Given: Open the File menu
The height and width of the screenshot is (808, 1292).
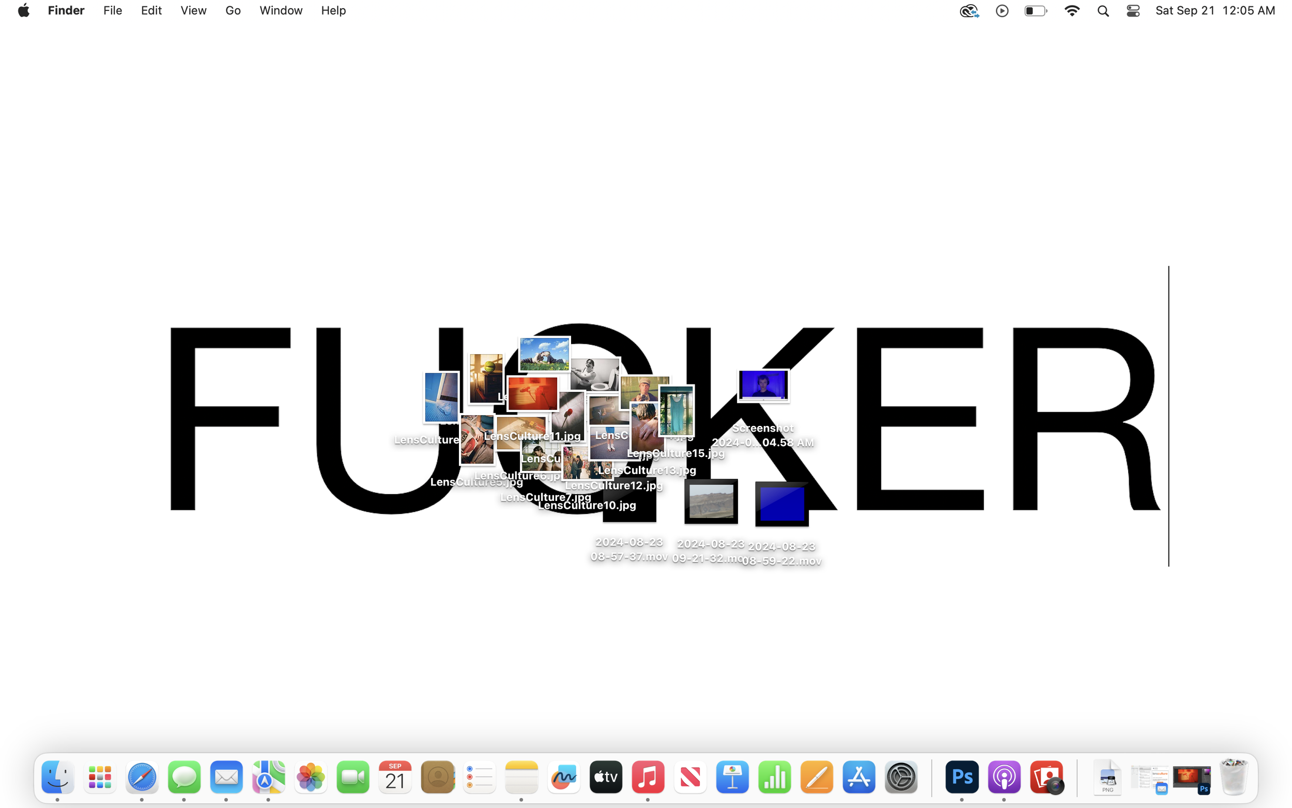Looking at the screenshot, I should 112,11.
